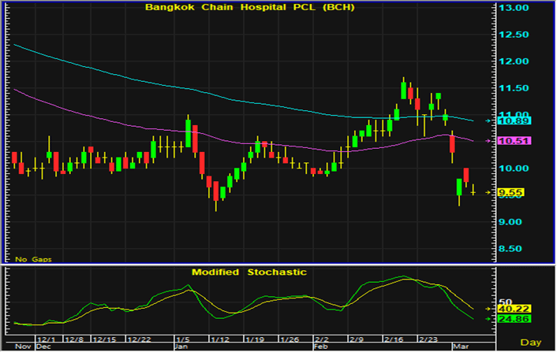Click the 2/2 date marker
This screenshot has height=352, width=557.
(321, 339)
